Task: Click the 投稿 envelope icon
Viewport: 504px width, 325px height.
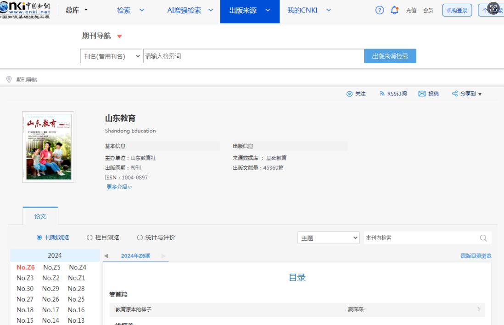Action: point(422,94)
